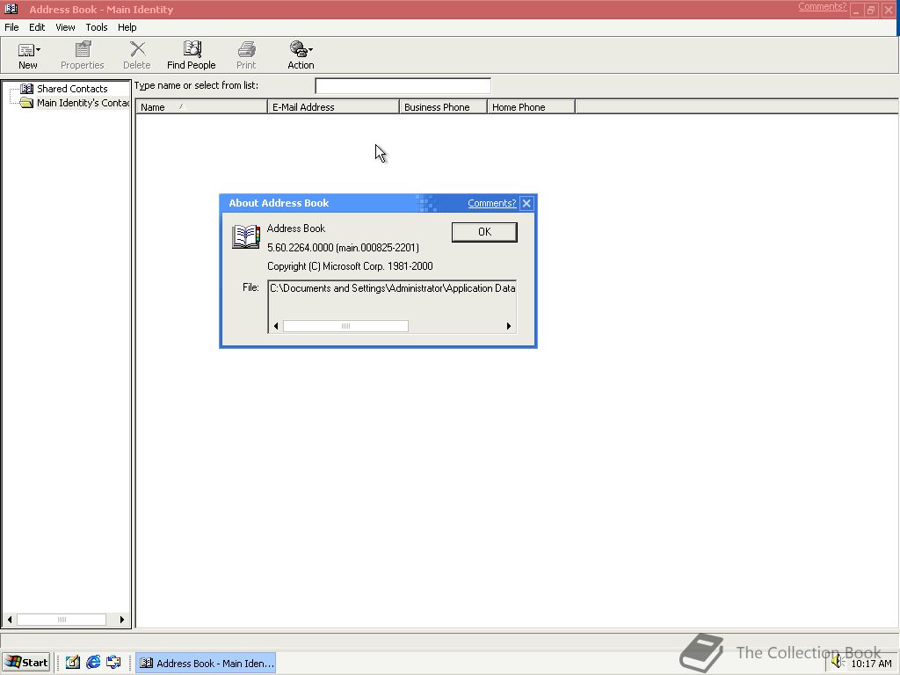Select Main Identity's Contacts folder
This screenshot has width=900, height=675.
(x=83, y=103)
